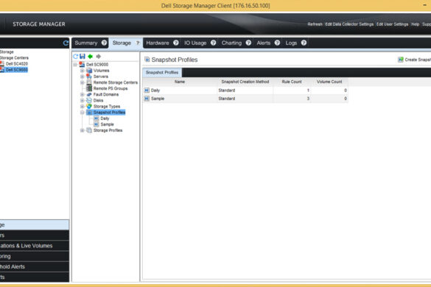The image size is (431, 287).
Task: Open the IO Usage tab
Action: (x=195, y=43)
